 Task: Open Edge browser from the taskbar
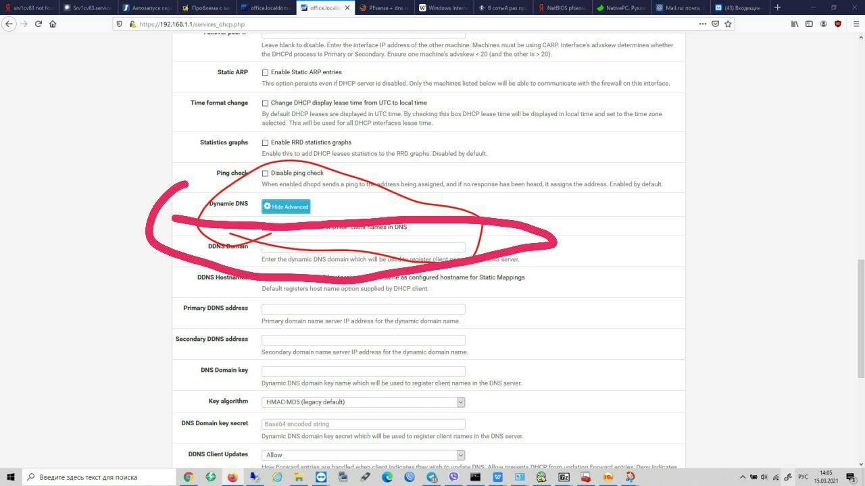pyautogui.click(x=387, y=477)
